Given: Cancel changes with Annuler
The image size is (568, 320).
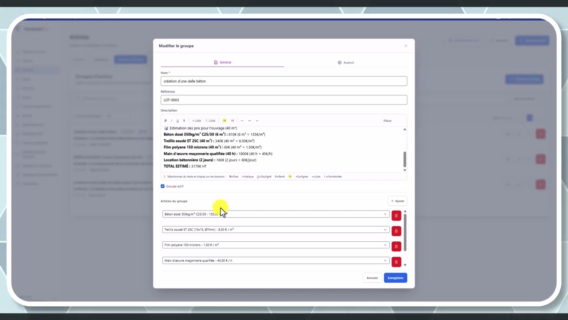Looking at the screenshot, I should tap(372, 278).
